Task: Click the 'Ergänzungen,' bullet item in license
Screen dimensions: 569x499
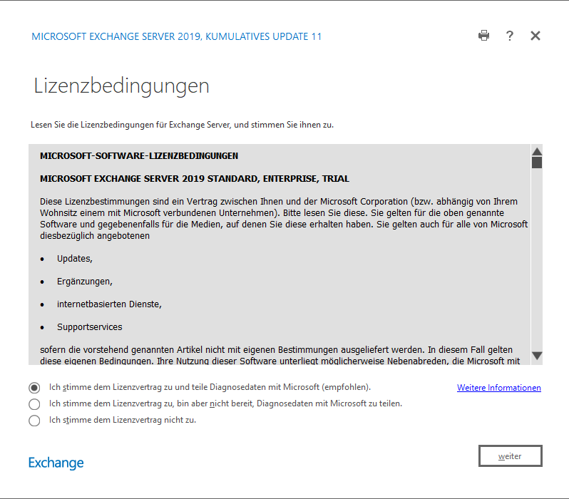Action: pyautogui.click(x=85, y=281)
